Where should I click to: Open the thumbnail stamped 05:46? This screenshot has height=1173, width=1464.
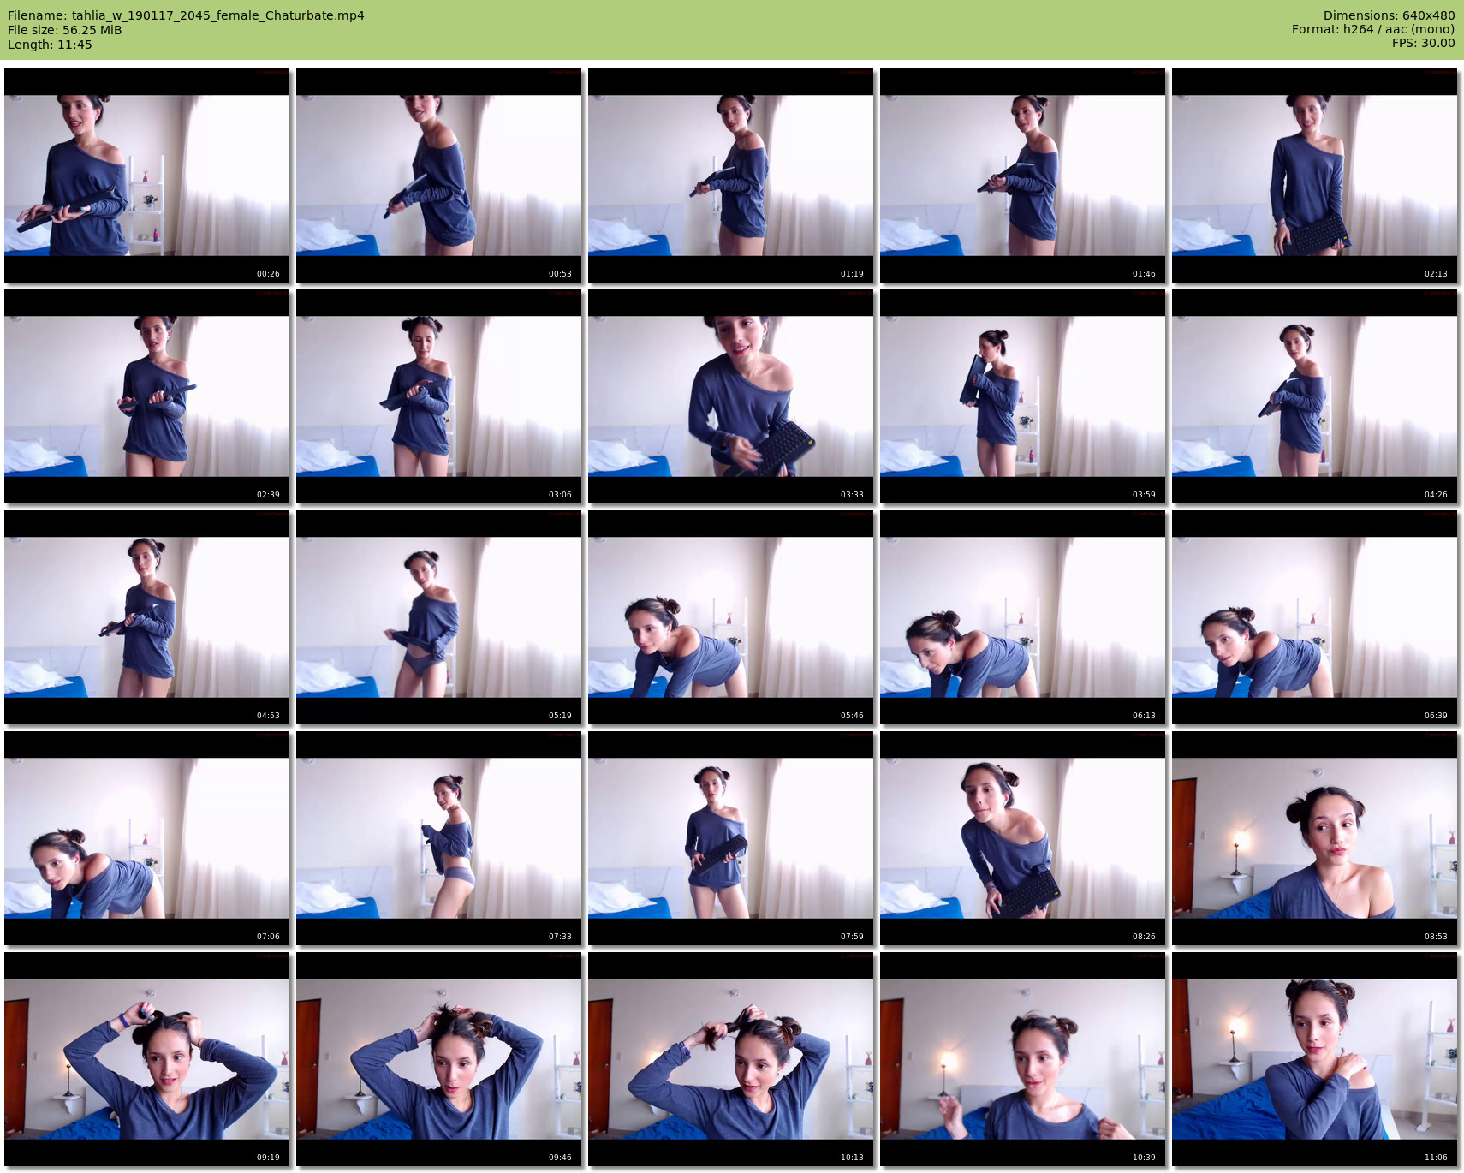[x=731, y=617]
